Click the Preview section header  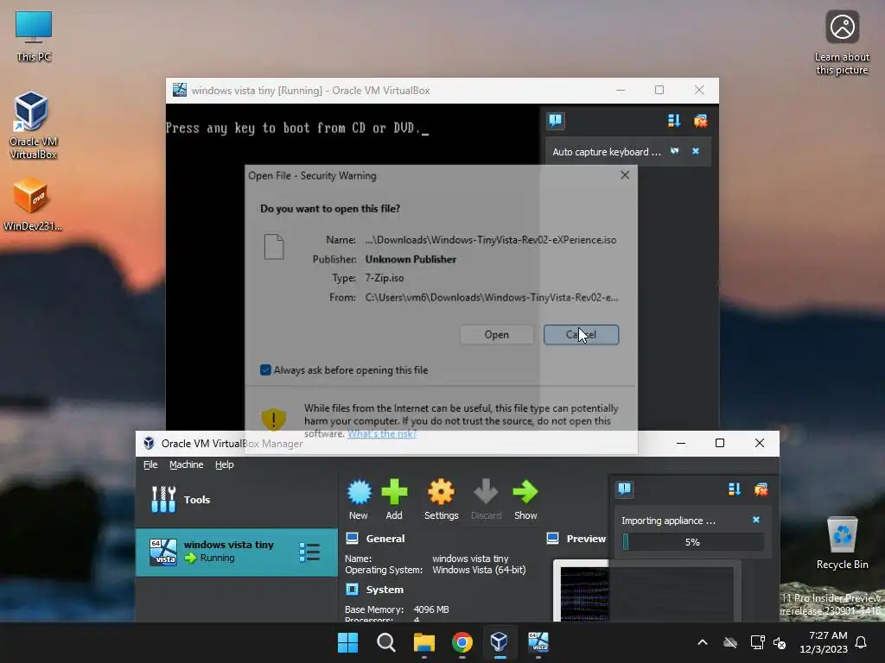[x=586, y=539]
